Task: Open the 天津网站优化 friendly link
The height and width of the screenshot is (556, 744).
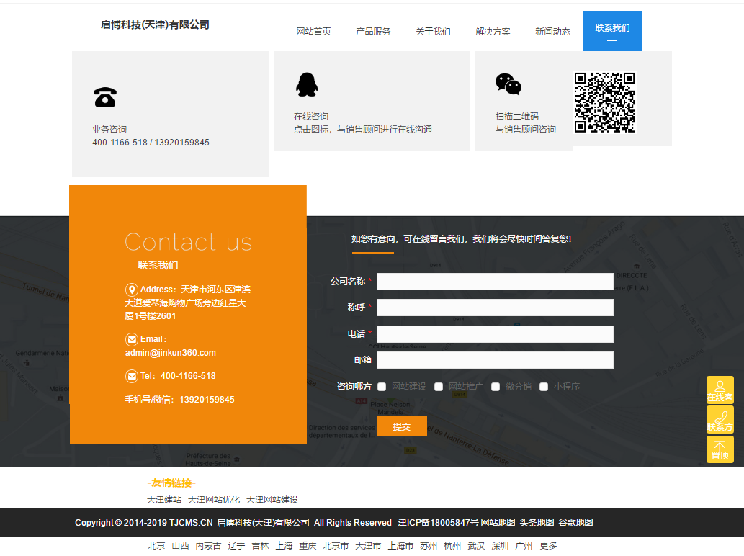Action: [x=214, y=500]
